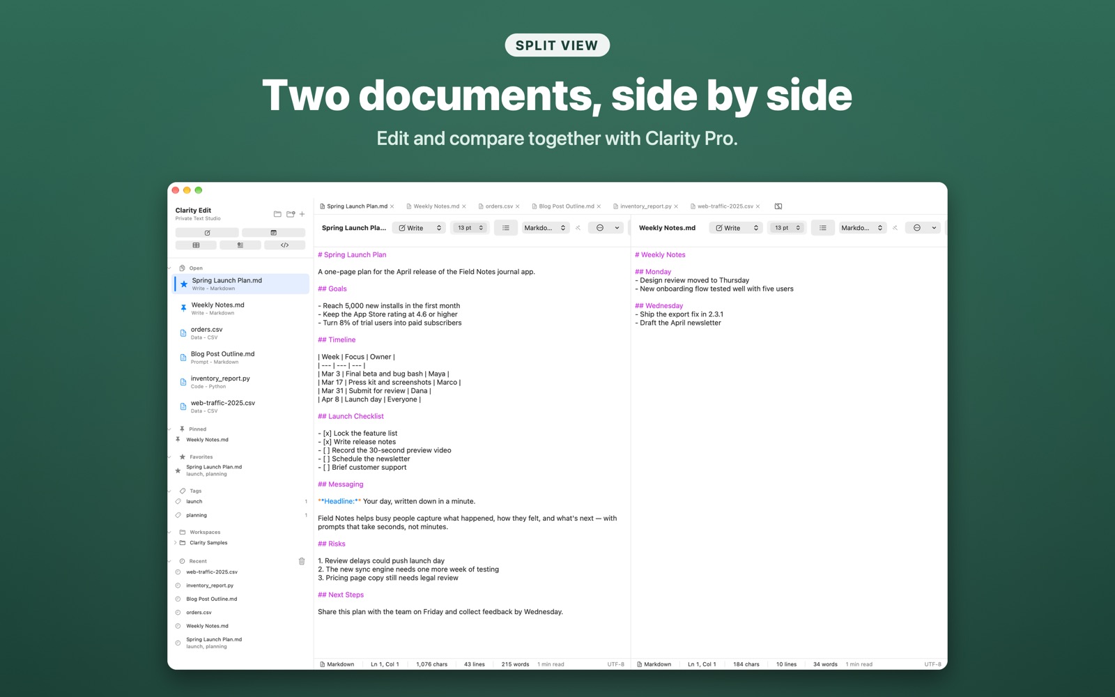Switch to the orders.csv tab
This screenshot has width=1115, height=697.
pos(498,206)
